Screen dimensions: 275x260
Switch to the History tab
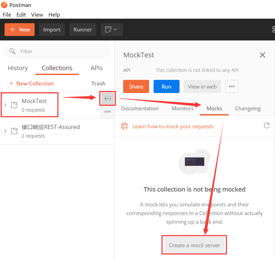tap(18, 68)
